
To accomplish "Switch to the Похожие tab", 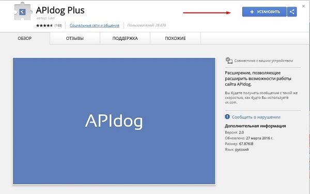I will [175, 38].
